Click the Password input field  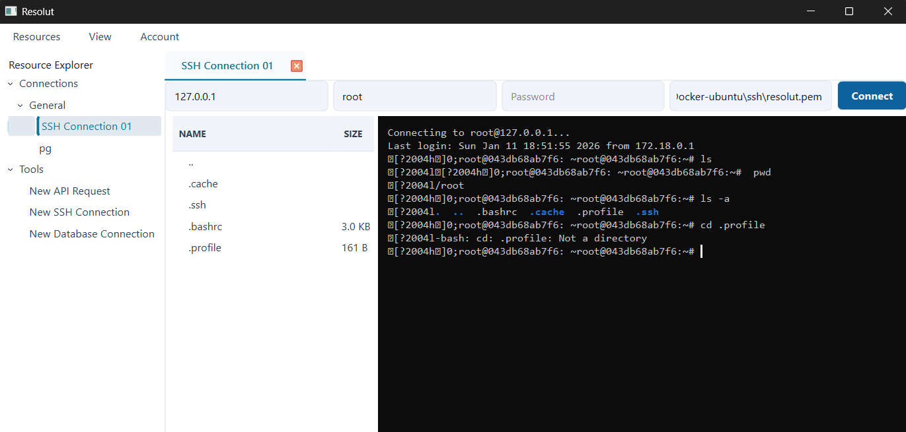coord(582,96)
